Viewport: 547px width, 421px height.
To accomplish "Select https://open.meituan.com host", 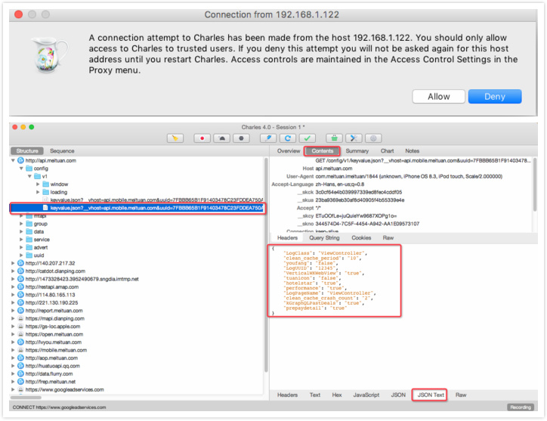I will 54,334.
